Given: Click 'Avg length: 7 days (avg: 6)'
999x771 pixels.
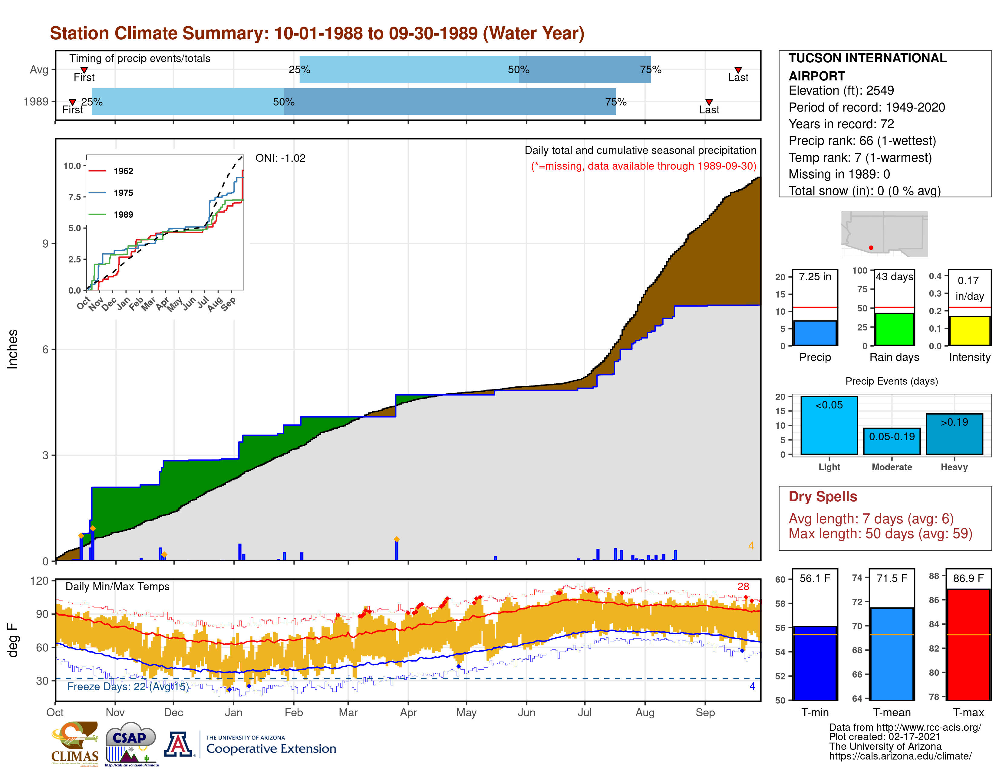Looking at the screenshot, I should [871, 519].
